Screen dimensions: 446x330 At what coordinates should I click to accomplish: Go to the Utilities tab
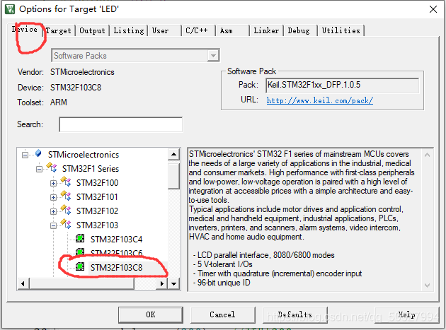pyautogui.click(x=341, y=30)
